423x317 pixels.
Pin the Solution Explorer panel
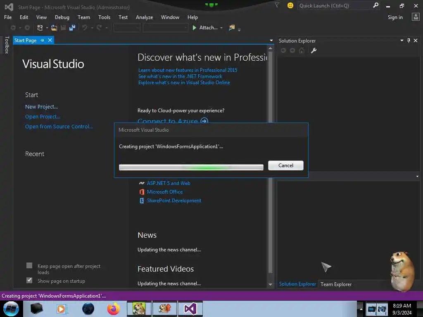pos(409,40)
